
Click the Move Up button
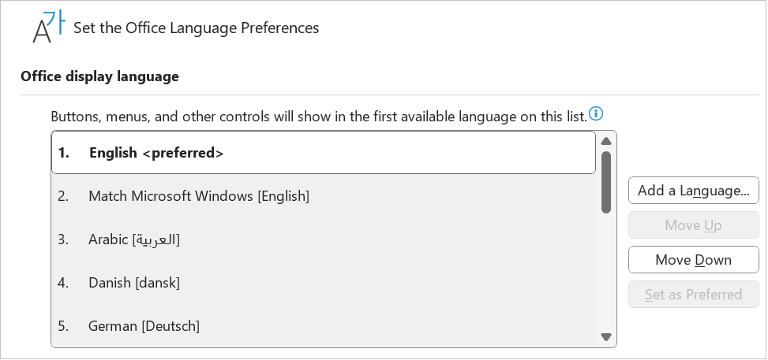point(694,225)
